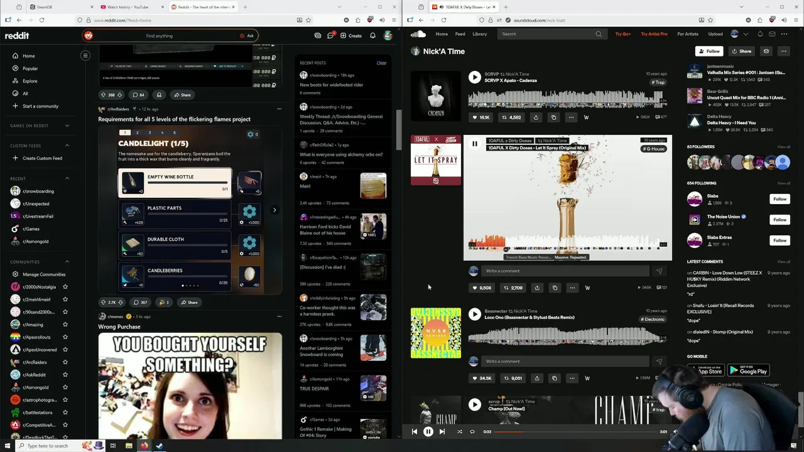Click Create post button on Reddit
Image resolution: width=804 pixels, height=452 pixels.
click(x=351, y=36)
